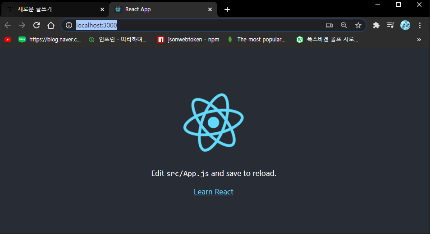Click the spinning React logo
This screenshot has width=430, height=234.
point(214,122)
